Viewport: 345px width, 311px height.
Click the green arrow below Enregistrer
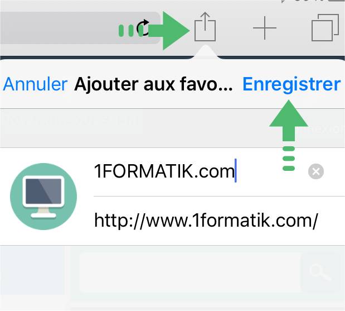[x=289, y=135]
